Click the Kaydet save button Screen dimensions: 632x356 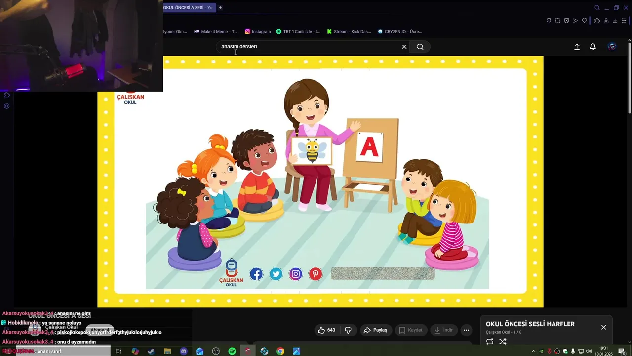pos(411,330)
